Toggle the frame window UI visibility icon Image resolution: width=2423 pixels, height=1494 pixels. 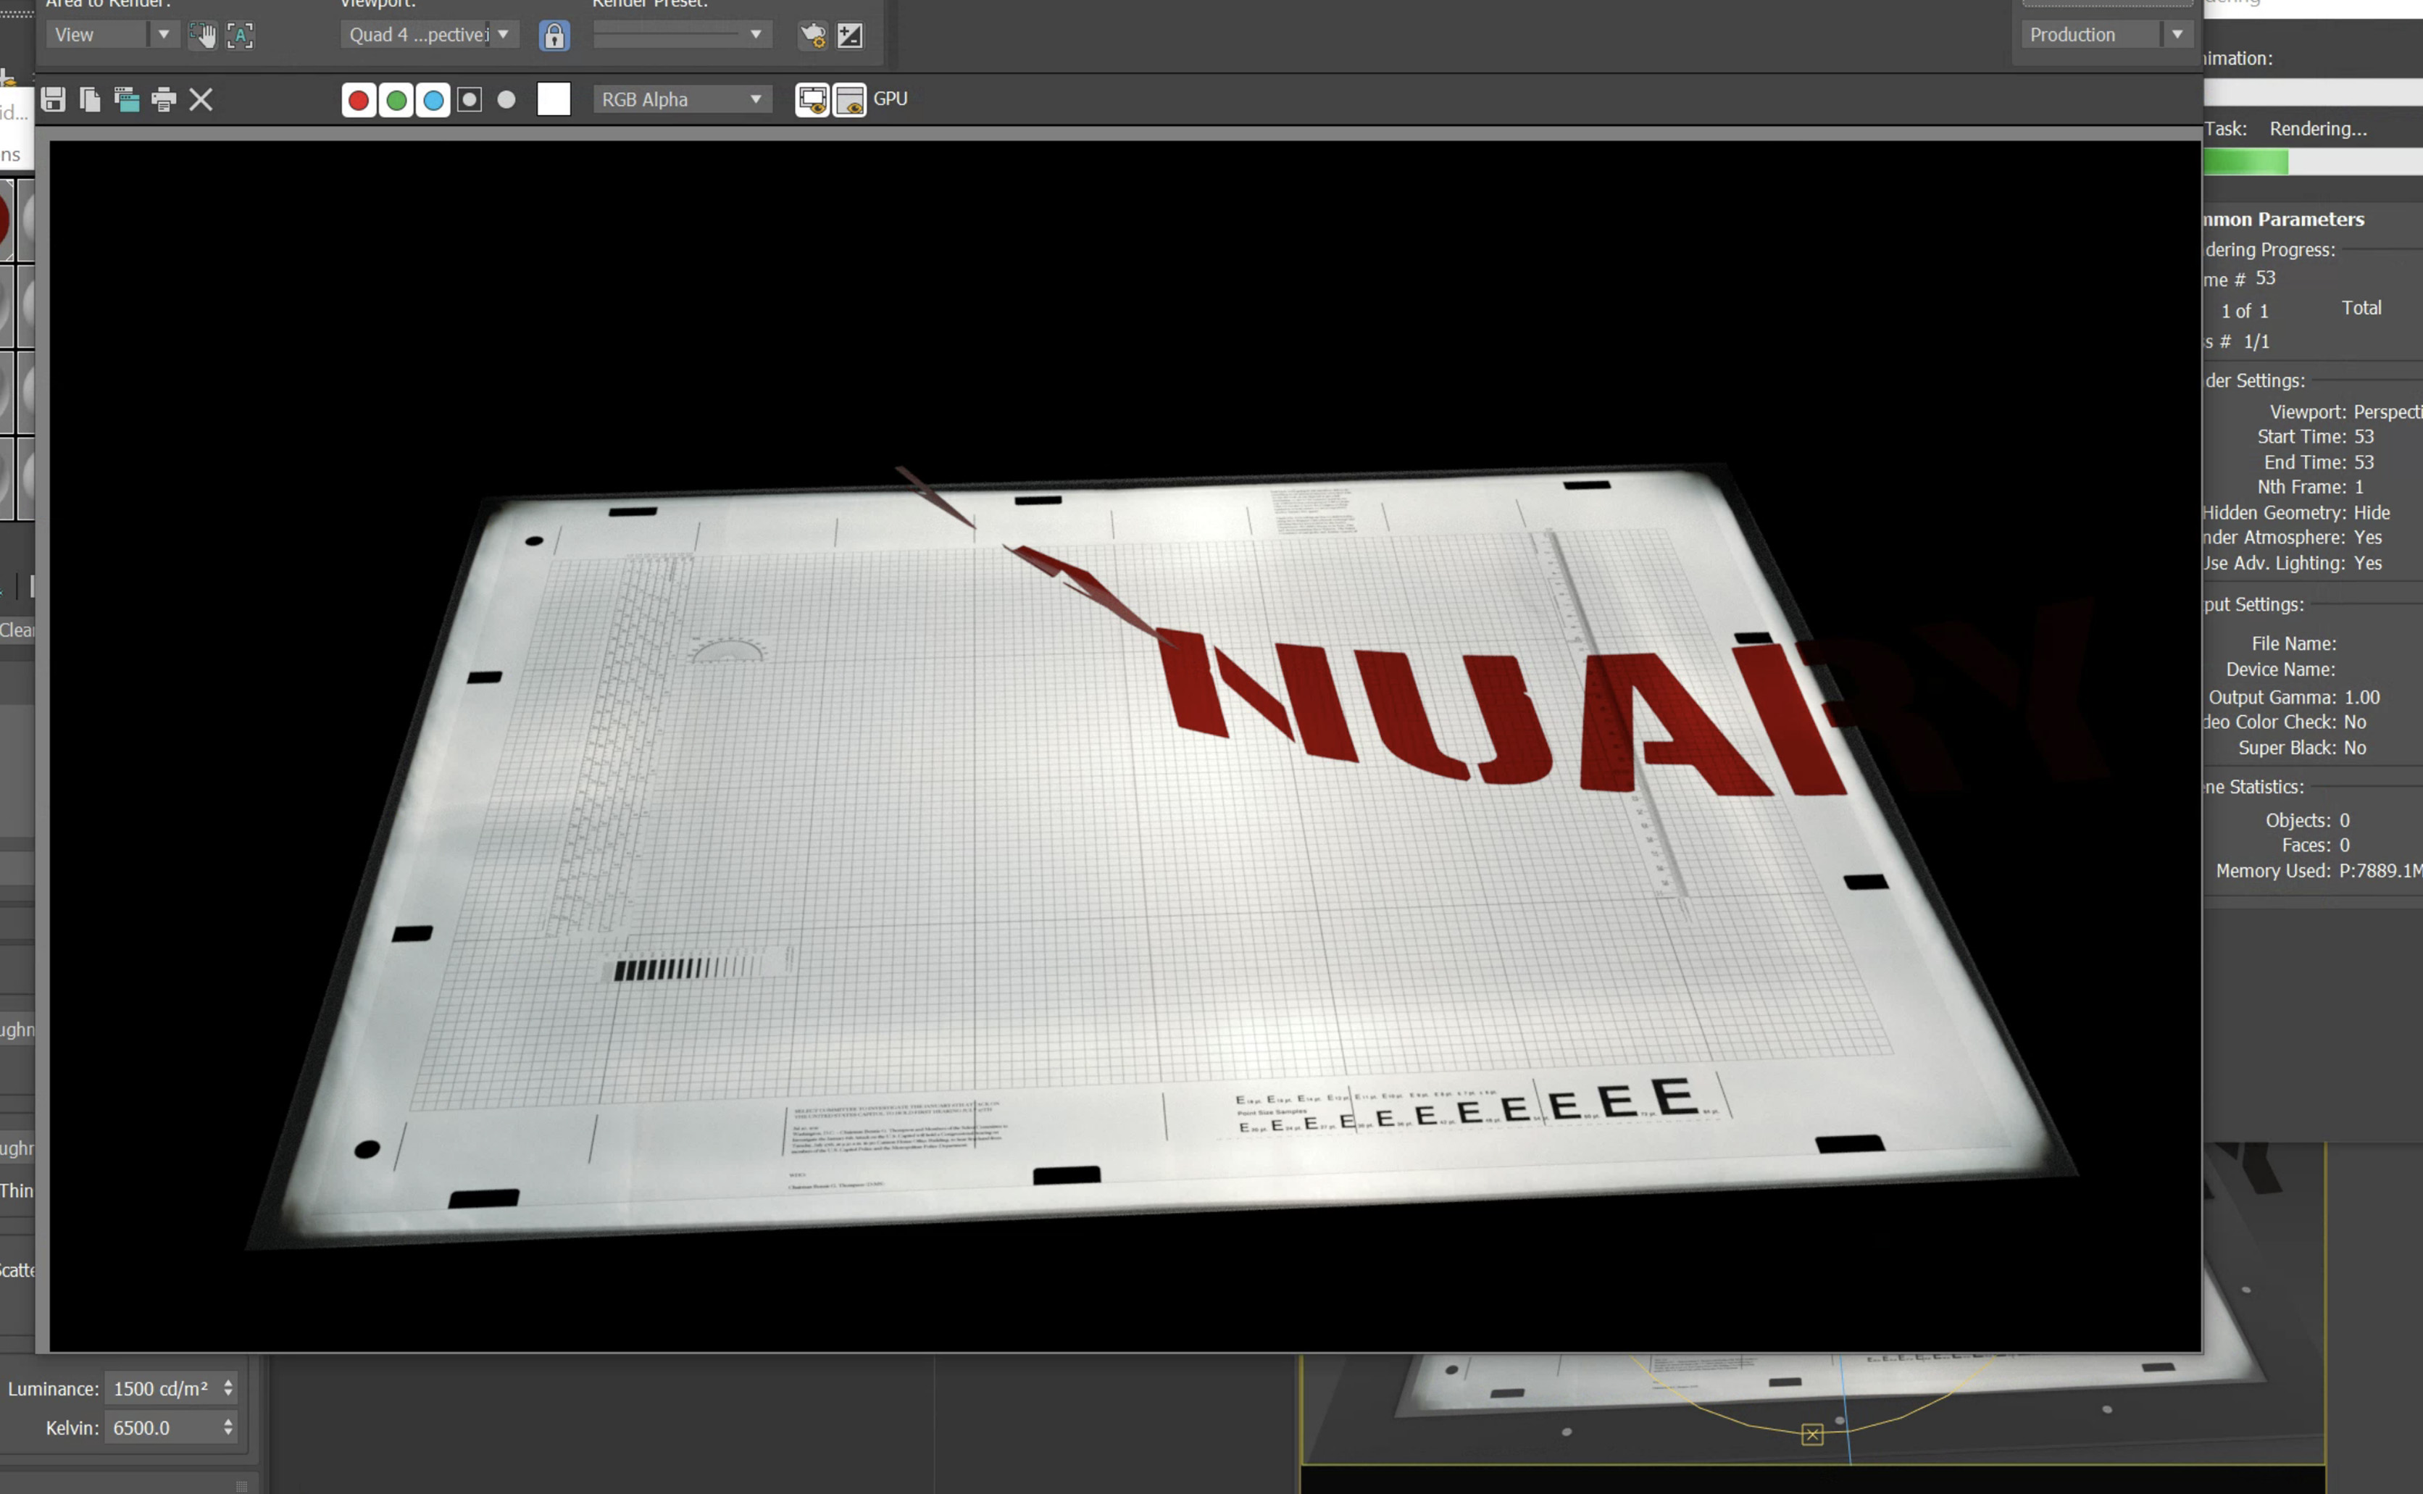pos(850,99)
